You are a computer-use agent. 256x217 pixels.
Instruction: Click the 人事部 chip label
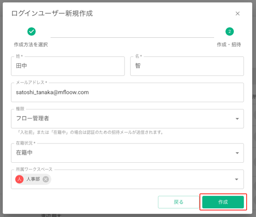pos(33,179)
